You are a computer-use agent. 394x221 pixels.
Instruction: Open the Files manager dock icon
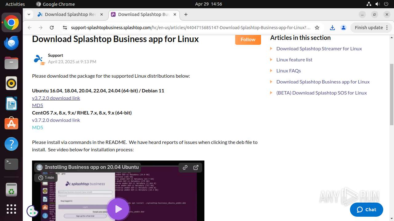pyautogui.click(x=11, y=63)
